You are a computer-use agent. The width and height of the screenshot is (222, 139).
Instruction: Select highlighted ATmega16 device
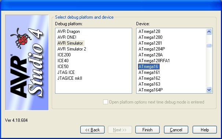(x=149, y=67)
